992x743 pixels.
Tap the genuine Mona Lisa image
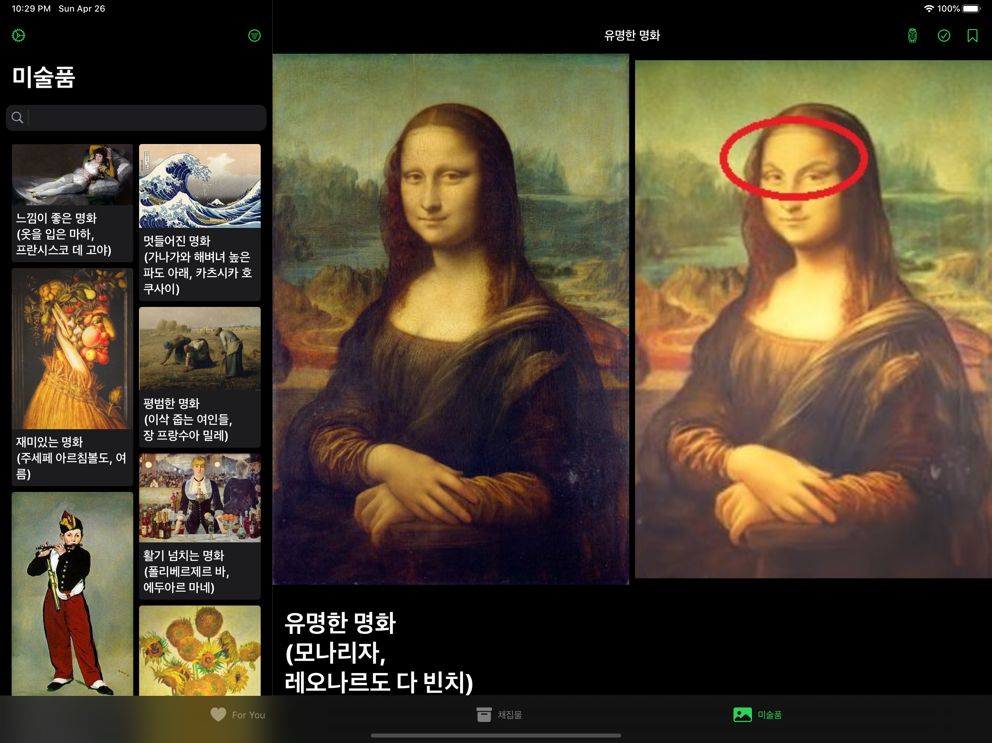pyautogui.click(x=451, y=319)
